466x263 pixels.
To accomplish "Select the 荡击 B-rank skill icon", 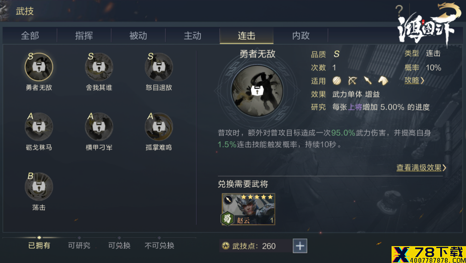I will (x=39, y=187).
